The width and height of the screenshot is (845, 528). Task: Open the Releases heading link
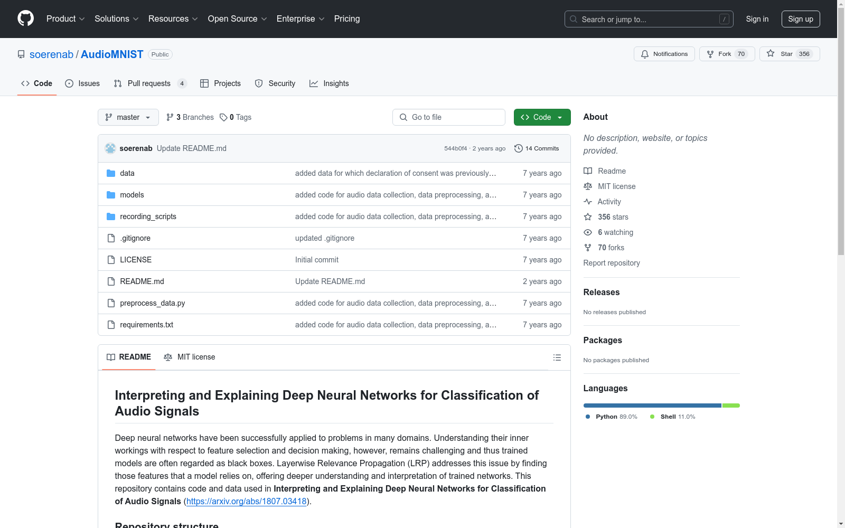(x=602, y=292)
